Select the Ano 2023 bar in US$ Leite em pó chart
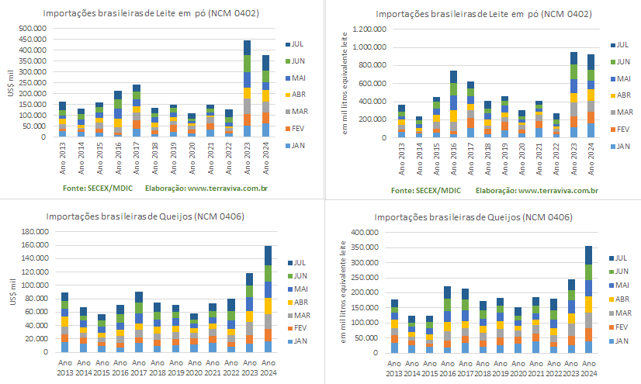The image size is (641, 384). 247,88
